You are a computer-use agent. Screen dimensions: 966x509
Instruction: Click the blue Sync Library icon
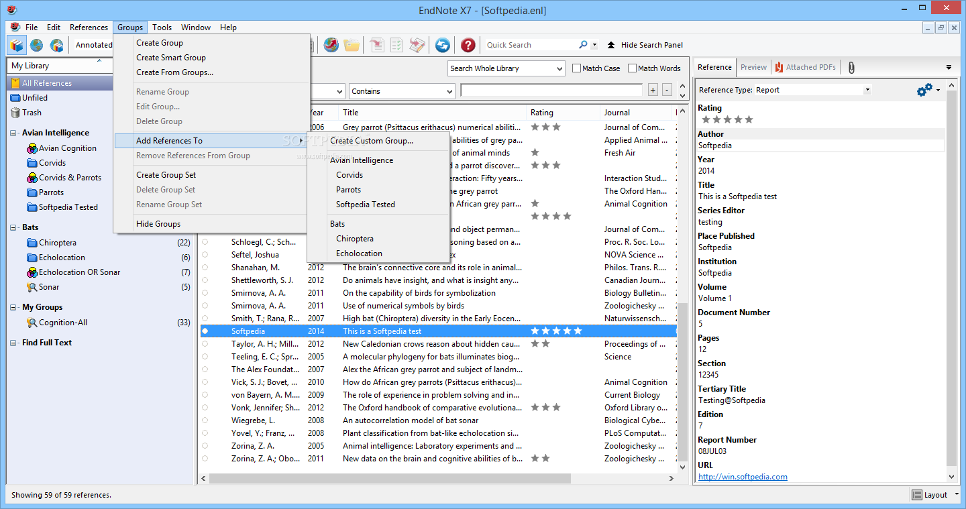[x=442, y=45]
